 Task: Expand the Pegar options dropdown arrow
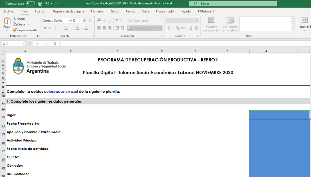[x=7, y=31]
